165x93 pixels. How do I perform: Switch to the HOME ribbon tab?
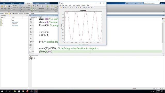tap(4, 3)
